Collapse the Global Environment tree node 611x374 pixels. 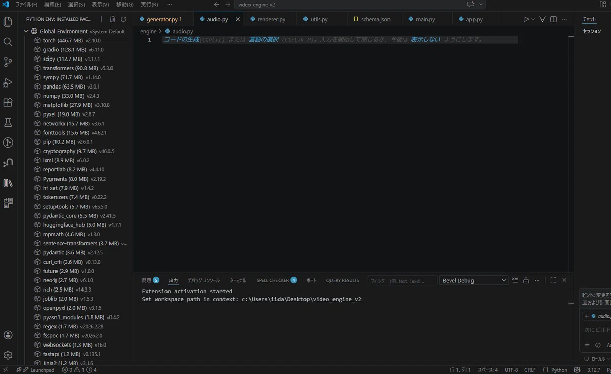tap(26, 31)
